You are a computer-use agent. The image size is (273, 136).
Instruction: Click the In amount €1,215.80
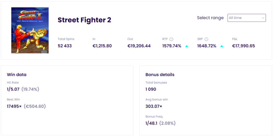coord(102,46)
